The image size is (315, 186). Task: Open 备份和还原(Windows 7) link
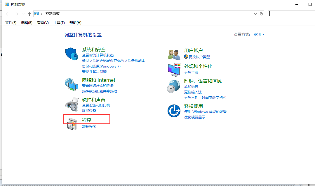(101, 66)
